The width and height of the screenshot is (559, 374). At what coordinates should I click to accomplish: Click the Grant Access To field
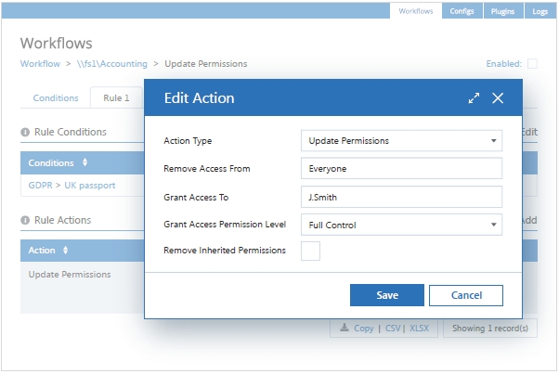(x=401, y=197)
